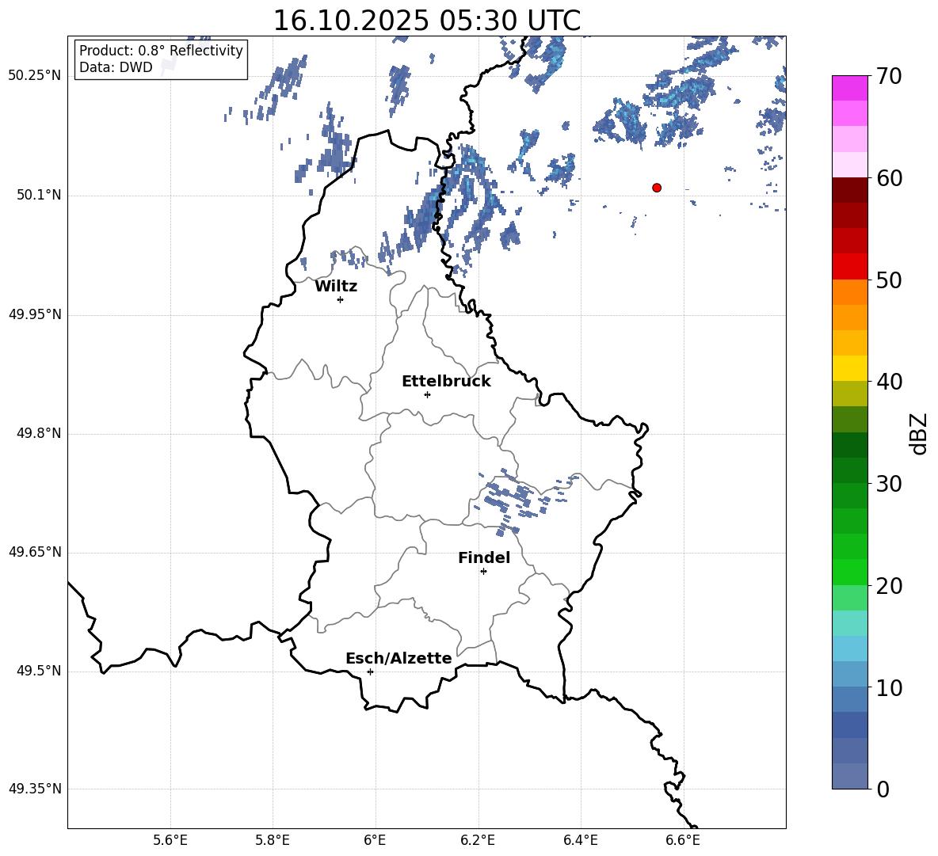Pick the orange swatch just below 50 dBZ
The image size is (938, 856).
[x=850, y=292]
